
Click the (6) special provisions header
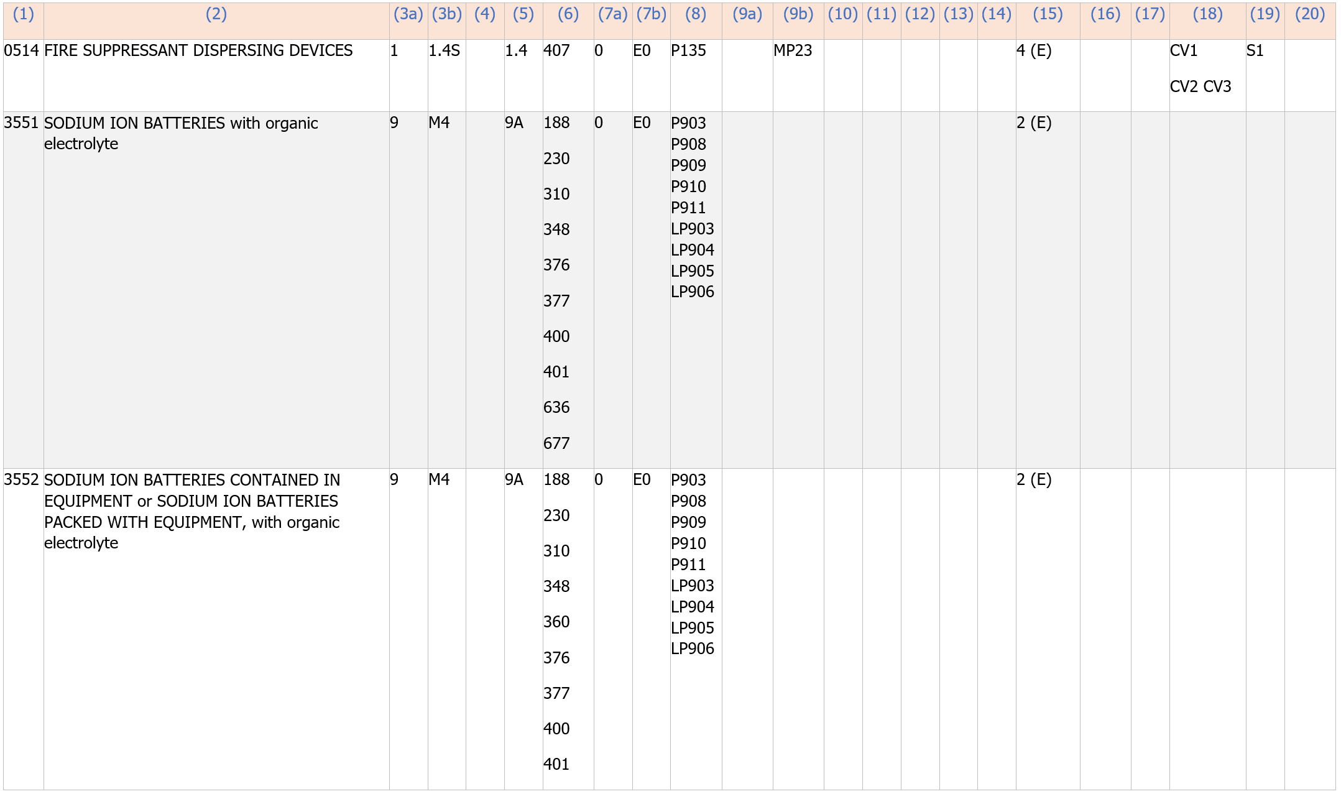click(568, 14)
